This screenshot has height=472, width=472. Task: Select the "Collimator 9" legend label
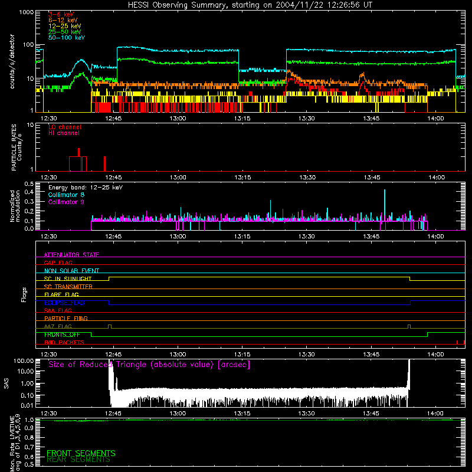pos(66,202)
